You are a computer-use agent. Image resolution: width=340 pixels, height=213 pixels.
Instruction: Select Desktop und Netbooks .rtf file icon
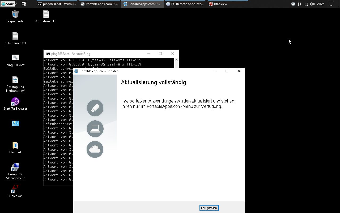pos(15,84)
